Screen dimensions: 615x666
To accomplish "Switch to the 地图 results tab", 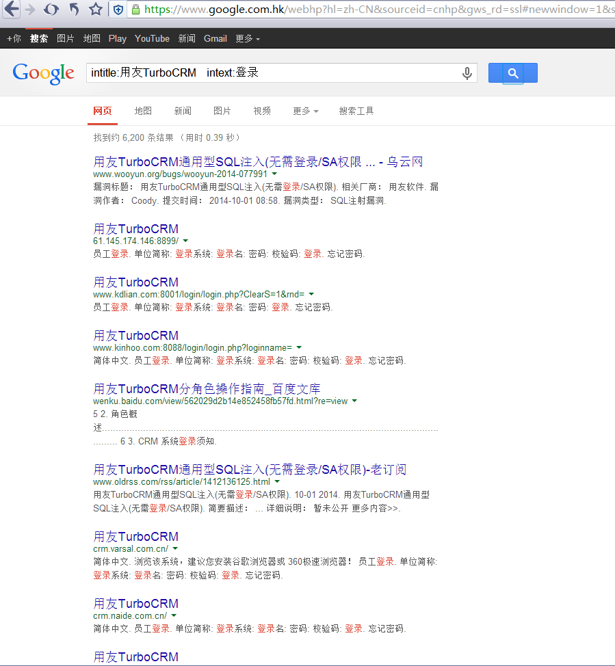I will tap(143, 111).
